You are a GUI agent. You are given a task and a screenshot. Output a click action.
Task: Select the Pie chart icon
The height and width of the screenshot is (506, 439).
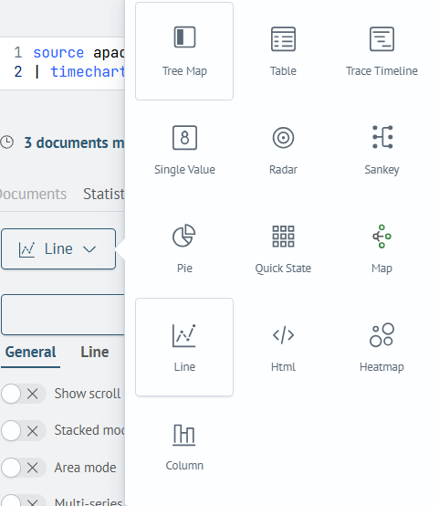[183, 236]
